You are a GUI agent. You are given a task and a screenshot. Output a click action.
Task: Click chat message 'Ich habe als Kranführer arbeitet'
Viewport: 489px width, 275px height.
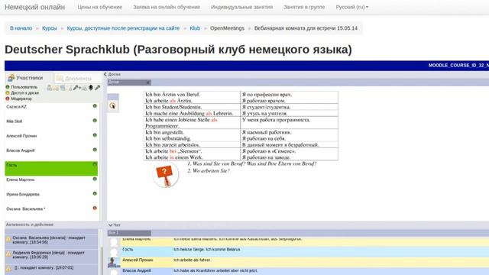(215, 270)
